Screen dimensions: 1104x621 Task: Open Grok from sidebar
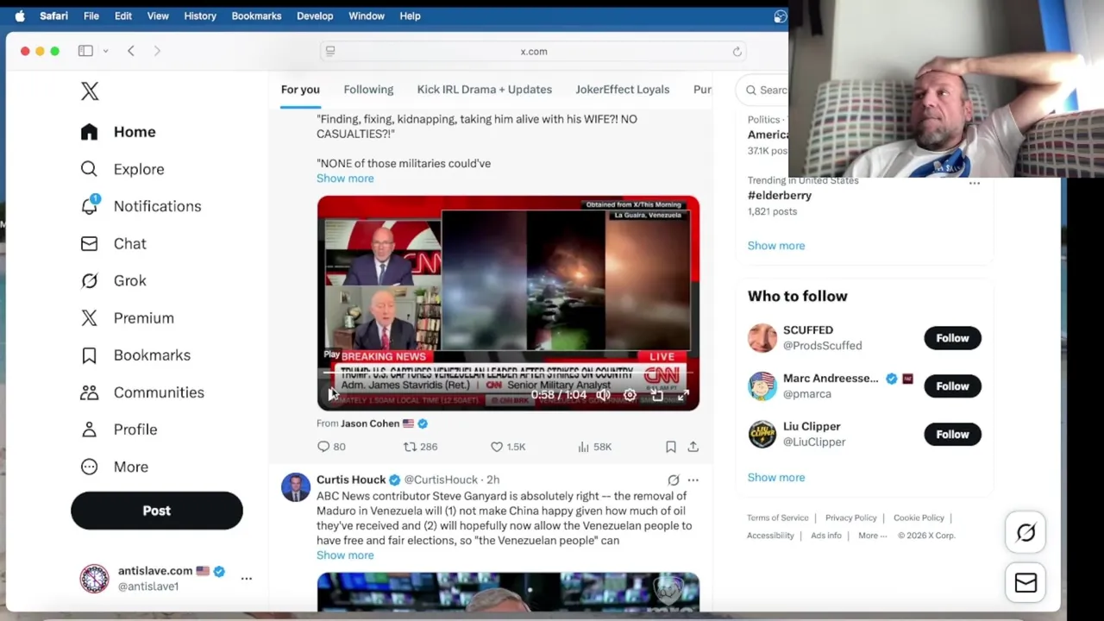pyautogui.click(x=113, y=280)
